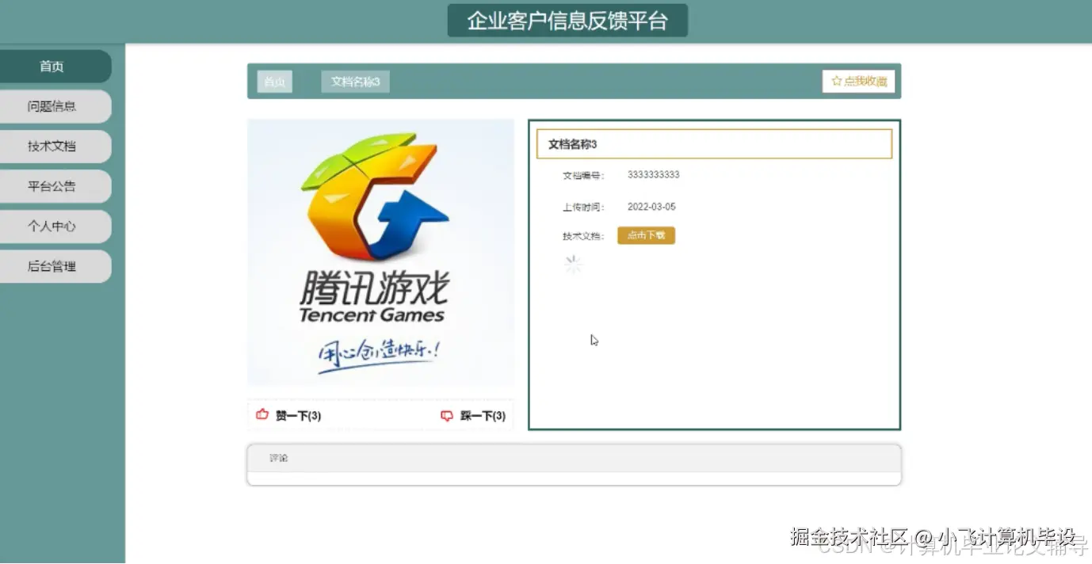Click the upload date 2022-03-05
The image size is (1092, 564).
pos(651,207)
